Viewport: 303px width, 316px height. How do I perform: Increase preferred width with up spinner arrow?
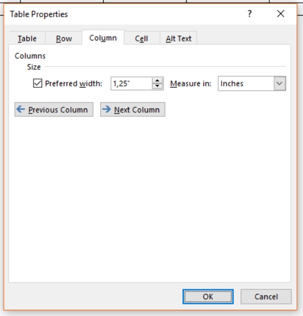click(157, 81)
